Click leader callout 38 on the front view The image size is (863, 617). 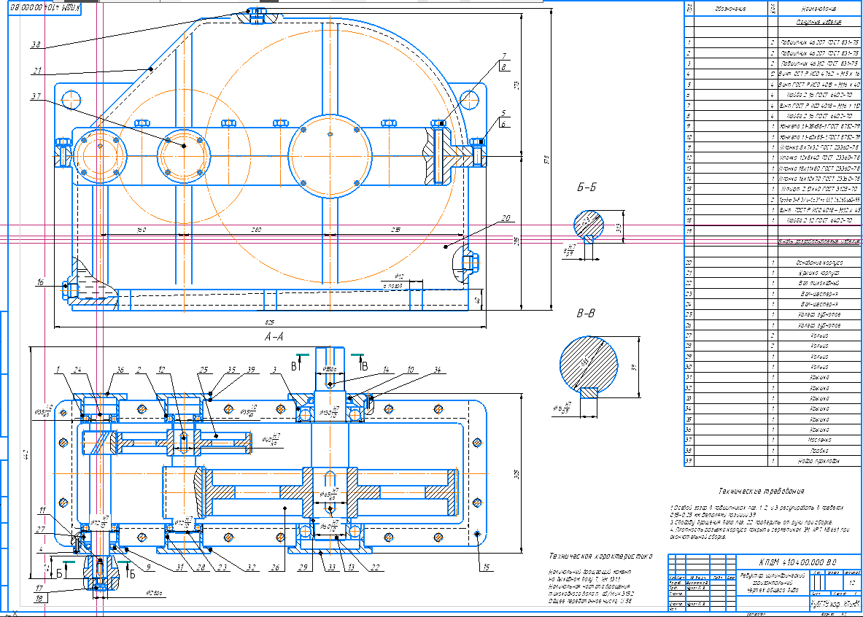pyautogui.click(x=36, y=45)
